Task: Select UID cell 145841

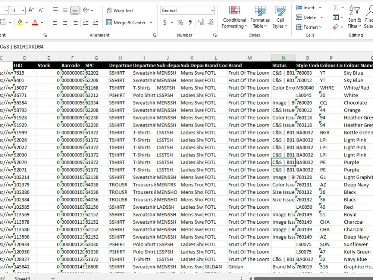Action: (25, 267)
